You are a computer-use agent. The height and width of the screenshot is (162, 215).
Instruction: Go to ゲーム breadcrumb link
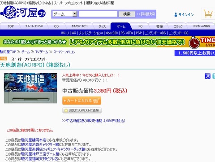point(26,52)
